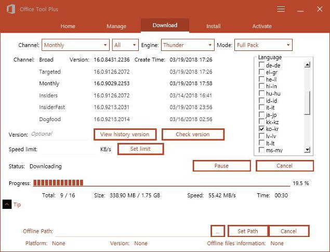Click the 19.5 % progress value

tap(301, 183)
